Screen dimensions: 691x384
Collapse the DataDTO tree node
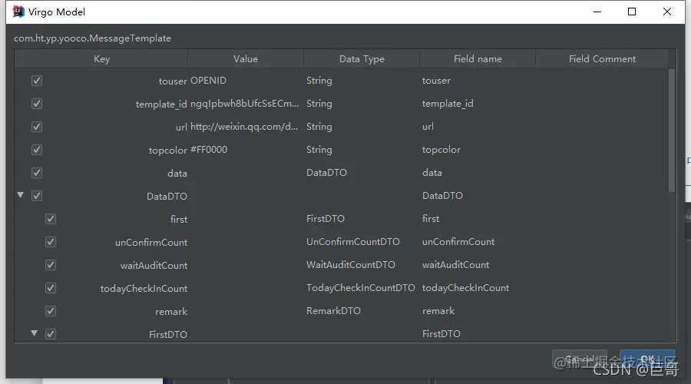click(20, 195)
